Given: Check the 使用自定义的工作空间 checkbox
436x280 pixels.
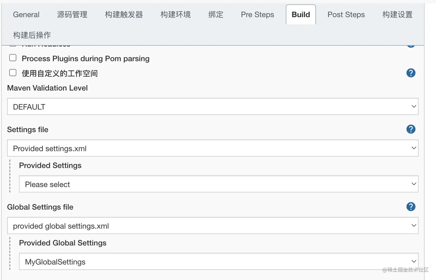Looking at the screenshot, I should (13, 73).
